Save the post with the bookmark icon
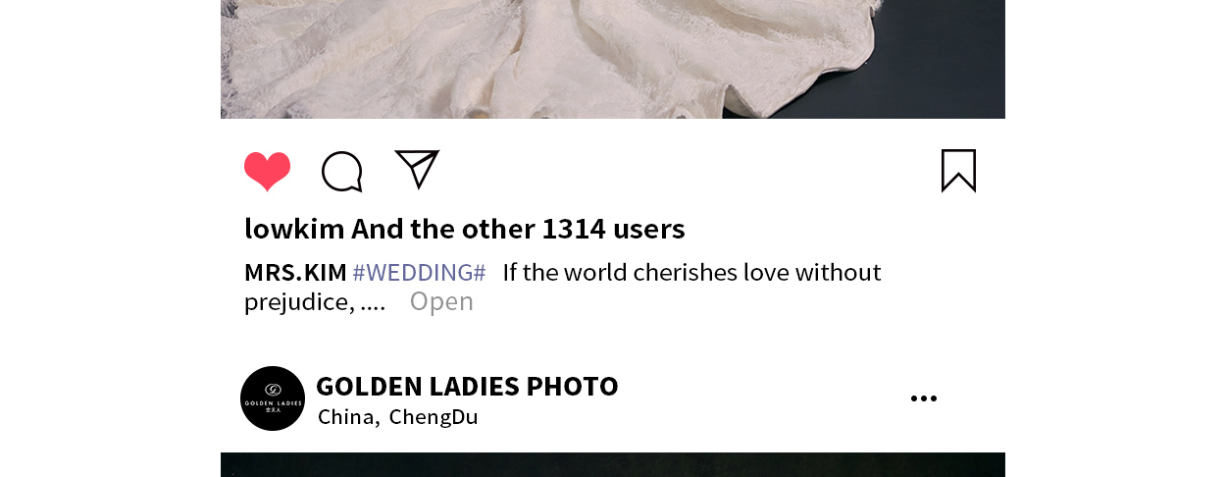The height and width of the screenshot is (477, 1226). point(958,171)
